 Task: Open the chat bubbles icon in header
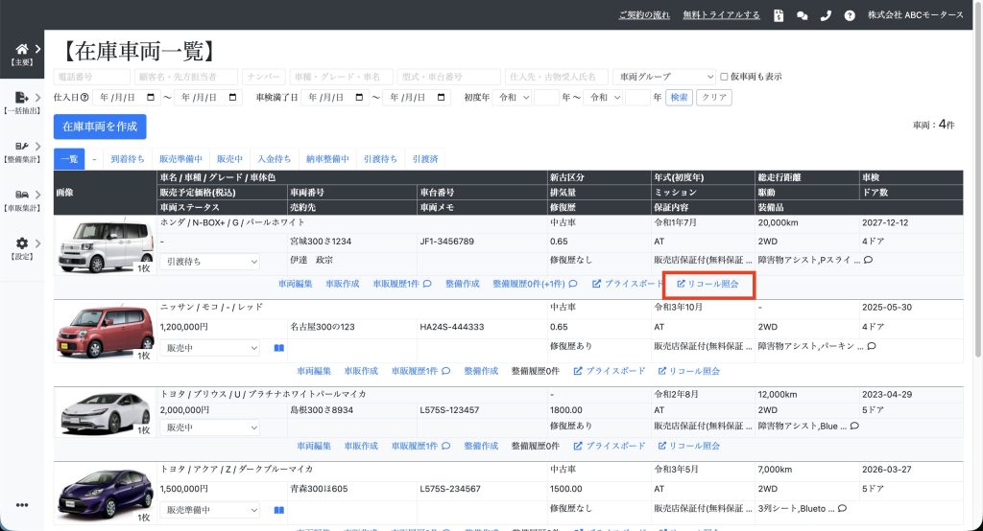(802, 15)
